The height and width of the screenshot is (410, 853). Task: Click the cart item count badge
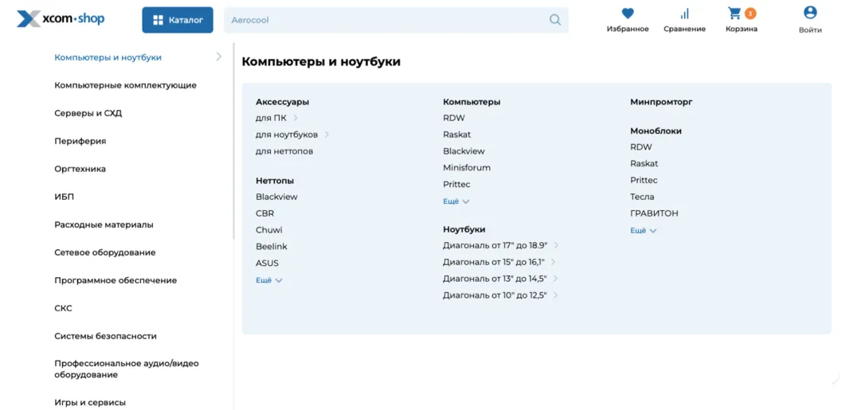[x=750, y=13]
